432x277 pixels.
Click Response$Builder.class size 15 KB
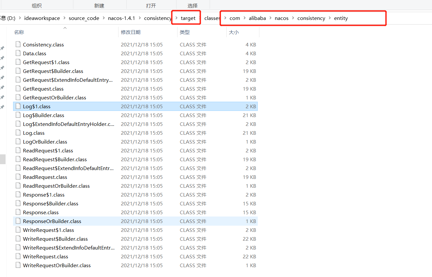pyautogui.click(x=250, y=203)
